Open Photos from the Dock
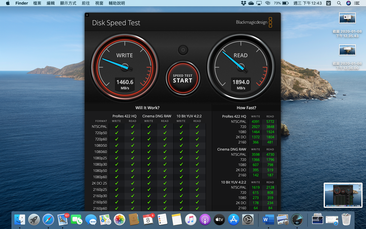This screenshot has height=229, width=366. [119, 219]
